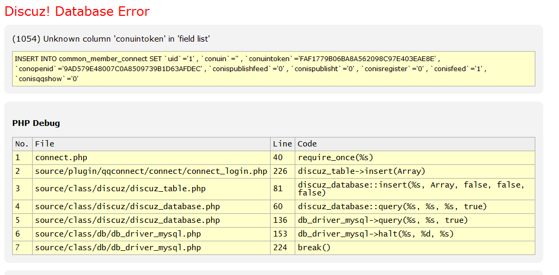559x275 pixels.
Task: Click the 'No.' column header
Action: point(22,144)
